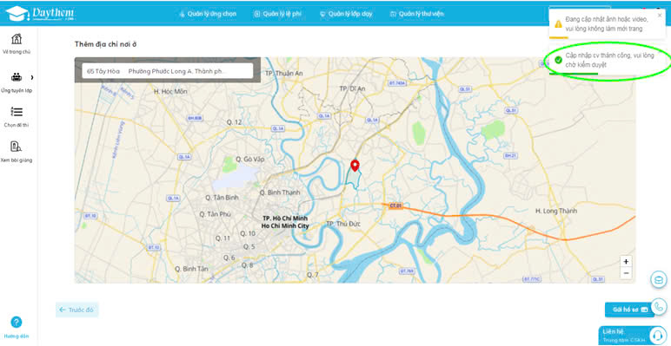Image resolution: width=671 pixels, height=346 pixels.
Task: Close the yellow warning notification
Action: 660,16
